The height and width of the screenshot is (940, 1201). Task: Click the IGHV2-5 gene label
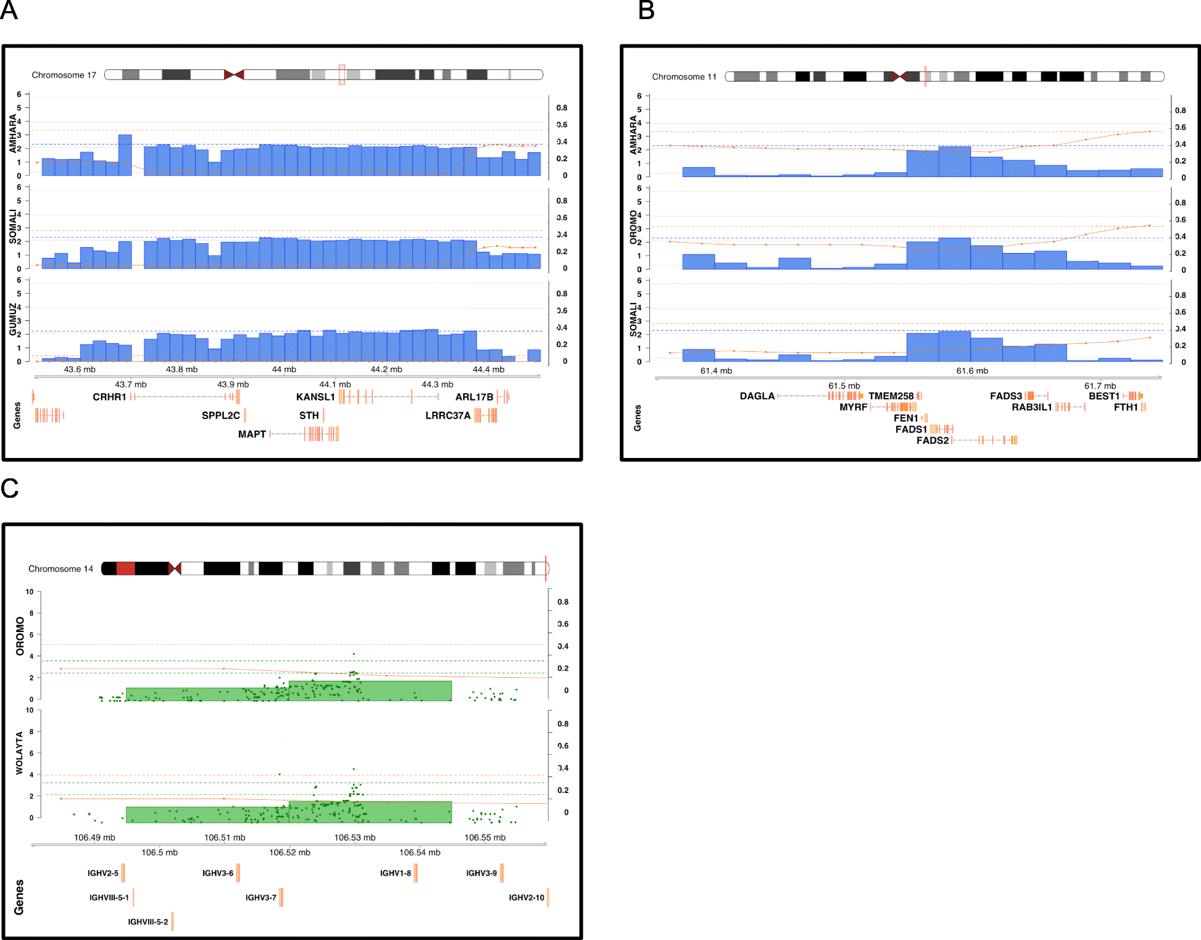[103, 873]
